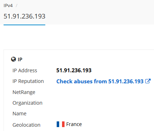Click the empty NetRange value area
This screenshot has height=131, width=154.
pos(103,92)
